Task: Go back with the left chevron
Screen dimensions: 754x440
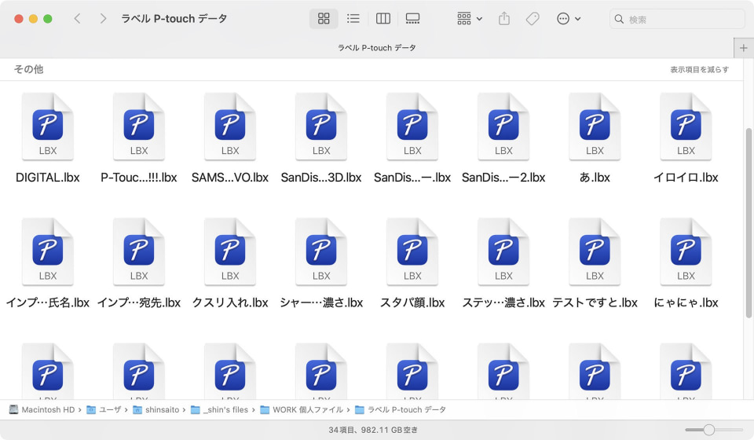Action: 77,19
